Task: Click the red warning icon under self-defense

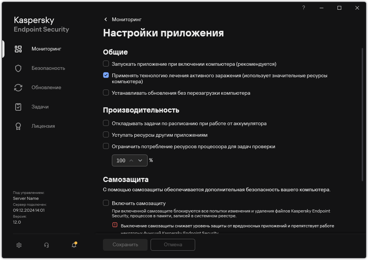Action: click(115, 225)
